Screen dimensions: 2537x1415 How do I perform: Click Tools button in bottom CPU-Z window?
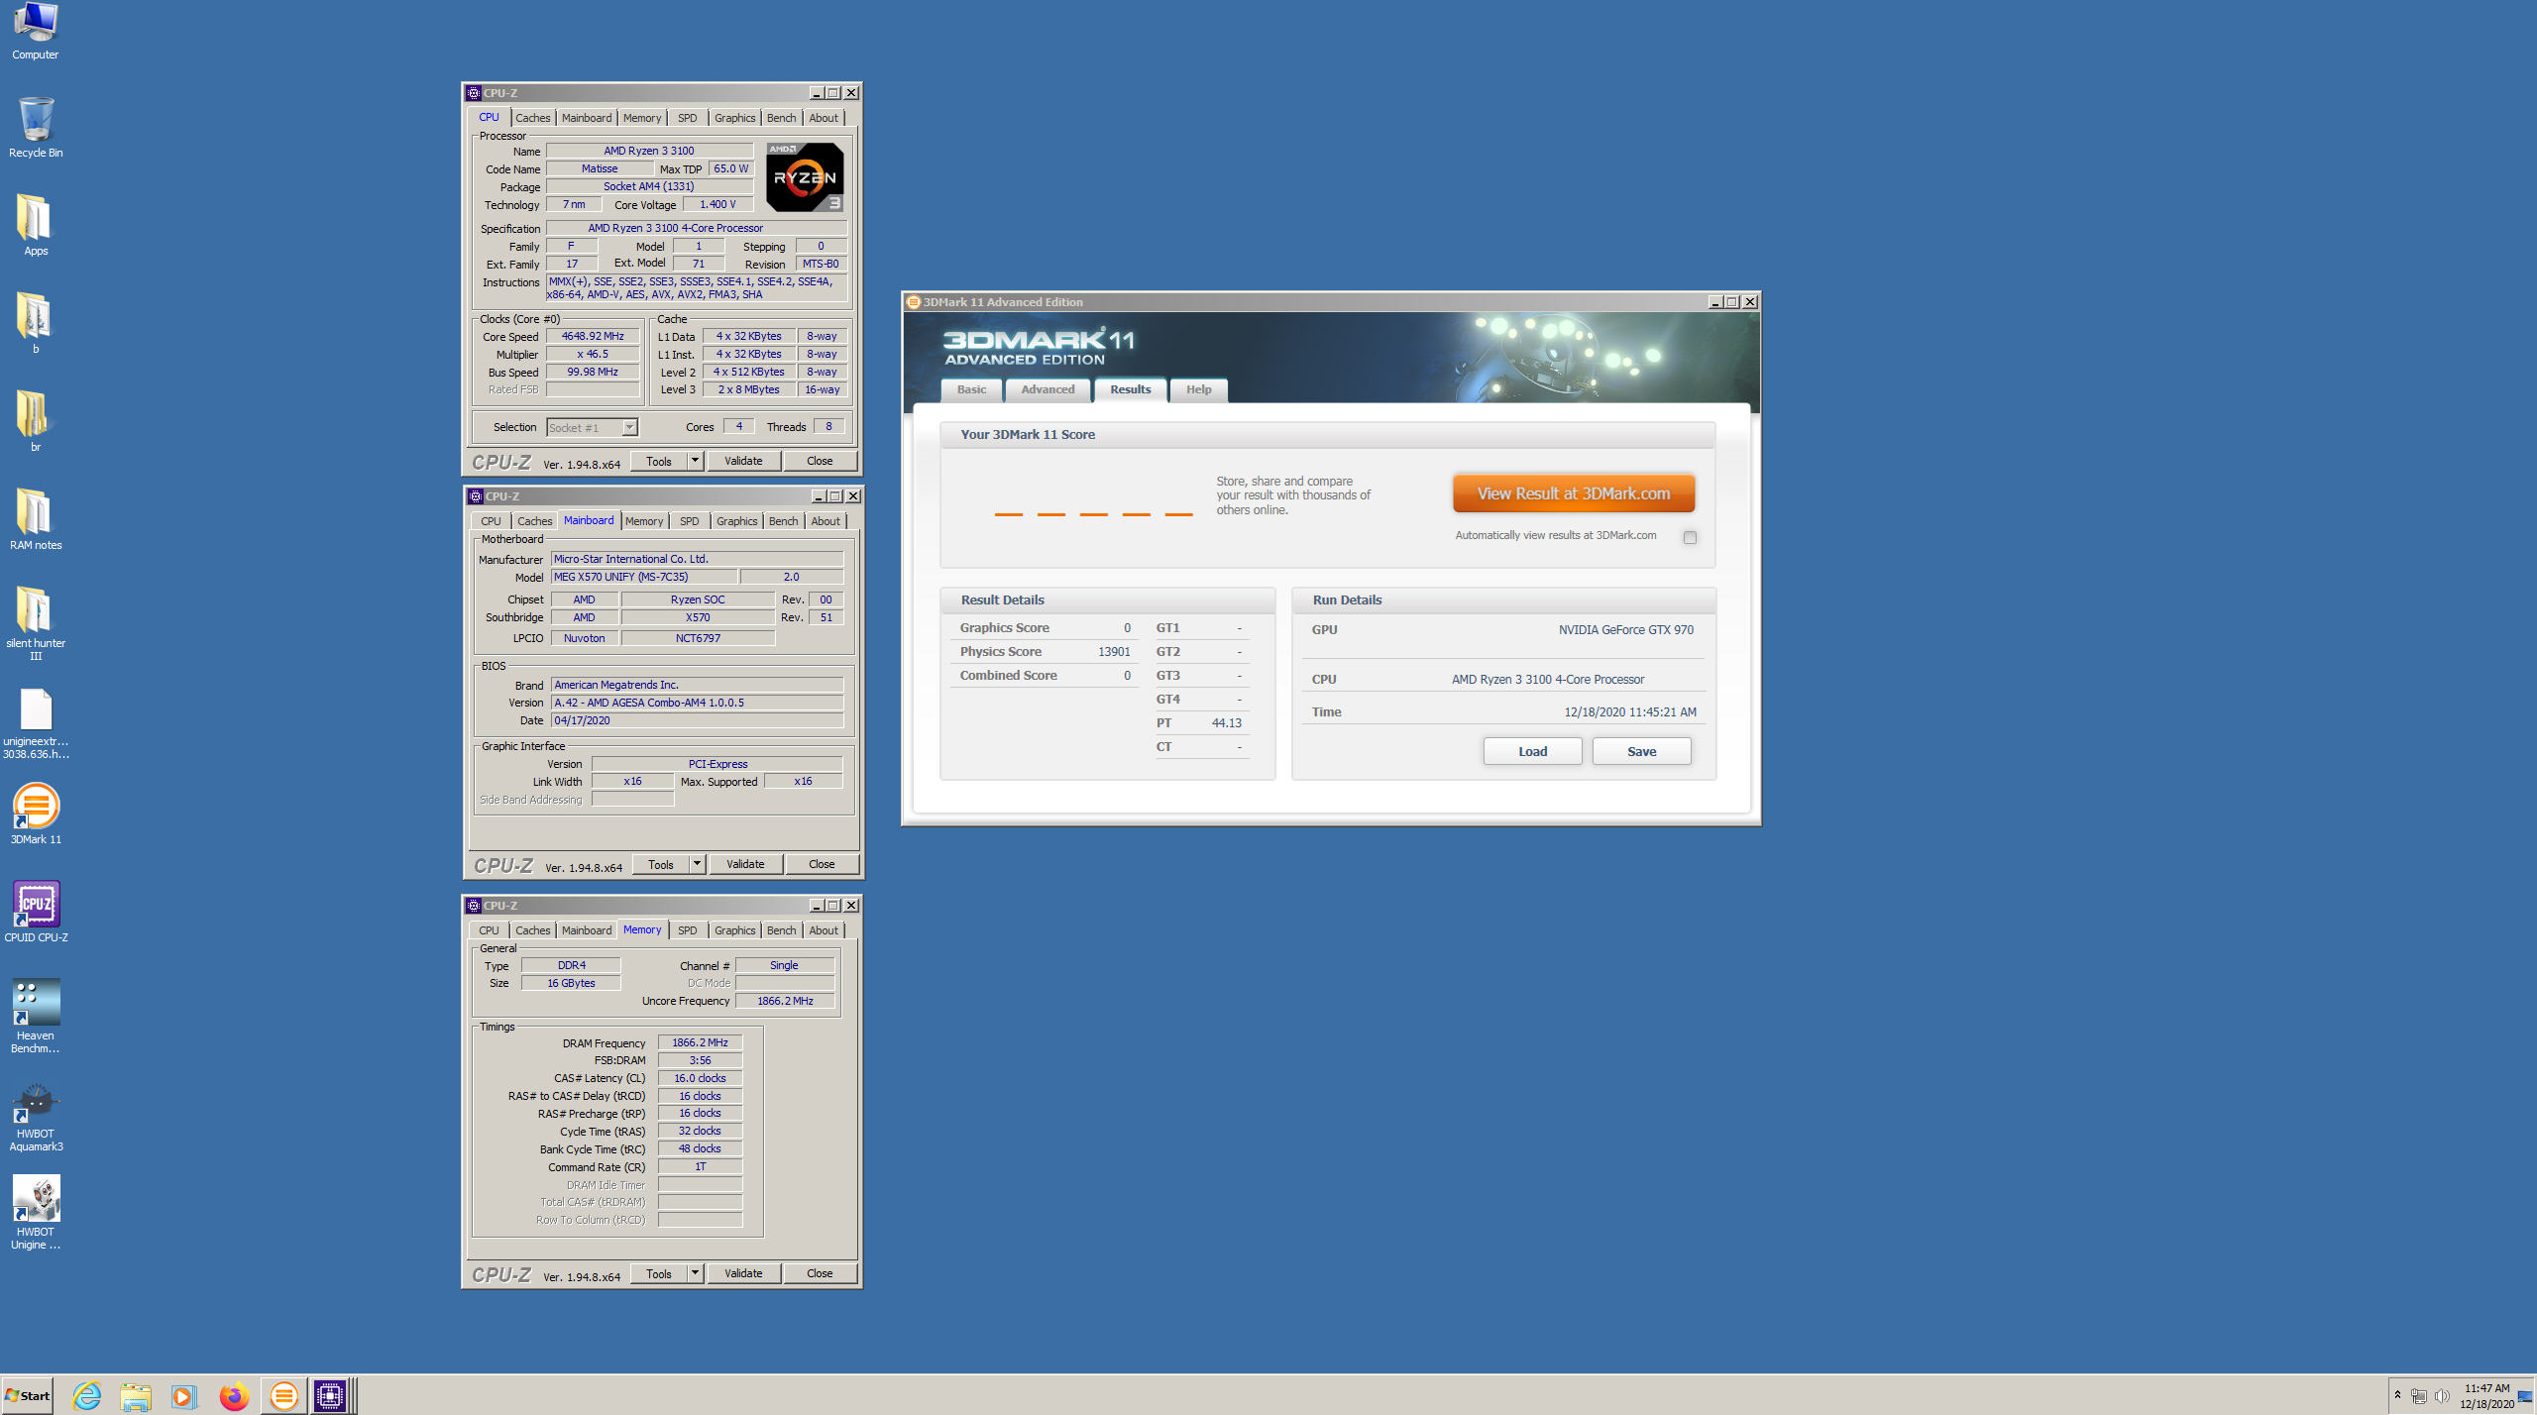tap(659, 1273)
